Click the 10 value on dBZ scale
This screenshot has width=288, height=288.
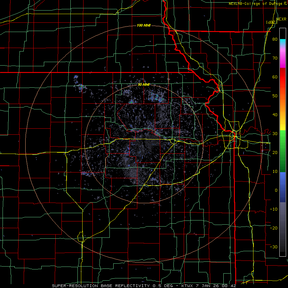(275, 172)
